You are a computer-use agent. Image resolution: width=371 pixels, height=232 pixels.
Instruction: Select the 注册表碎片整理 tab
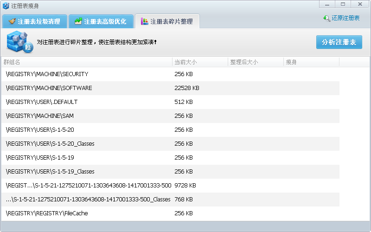pyautogui.click(x=167, y=21)
